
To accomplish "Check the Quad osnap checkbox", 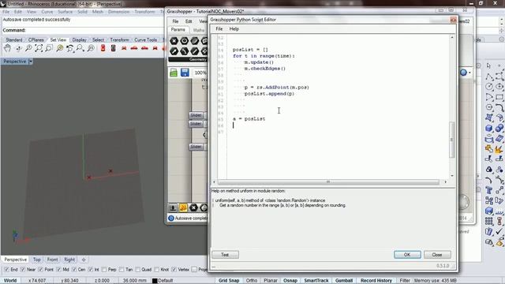I will click(x=137, y=270).
